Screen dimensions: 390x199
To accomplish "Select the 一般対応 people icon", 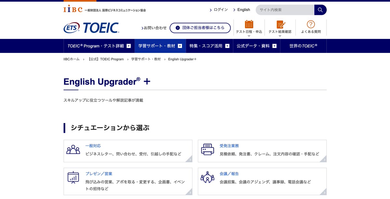I will tap(73, 150).
